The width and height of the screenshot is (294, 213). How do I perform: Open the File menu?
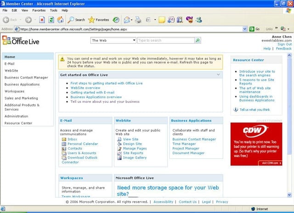click(5, 10)
